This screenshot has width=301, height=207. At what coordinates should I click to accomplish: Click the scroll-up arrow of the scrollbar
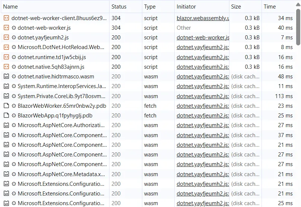click(x=298, y=4)
